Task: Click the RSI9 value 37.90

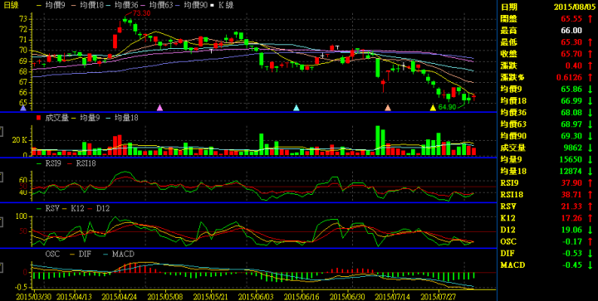Action: coord(571,183)
